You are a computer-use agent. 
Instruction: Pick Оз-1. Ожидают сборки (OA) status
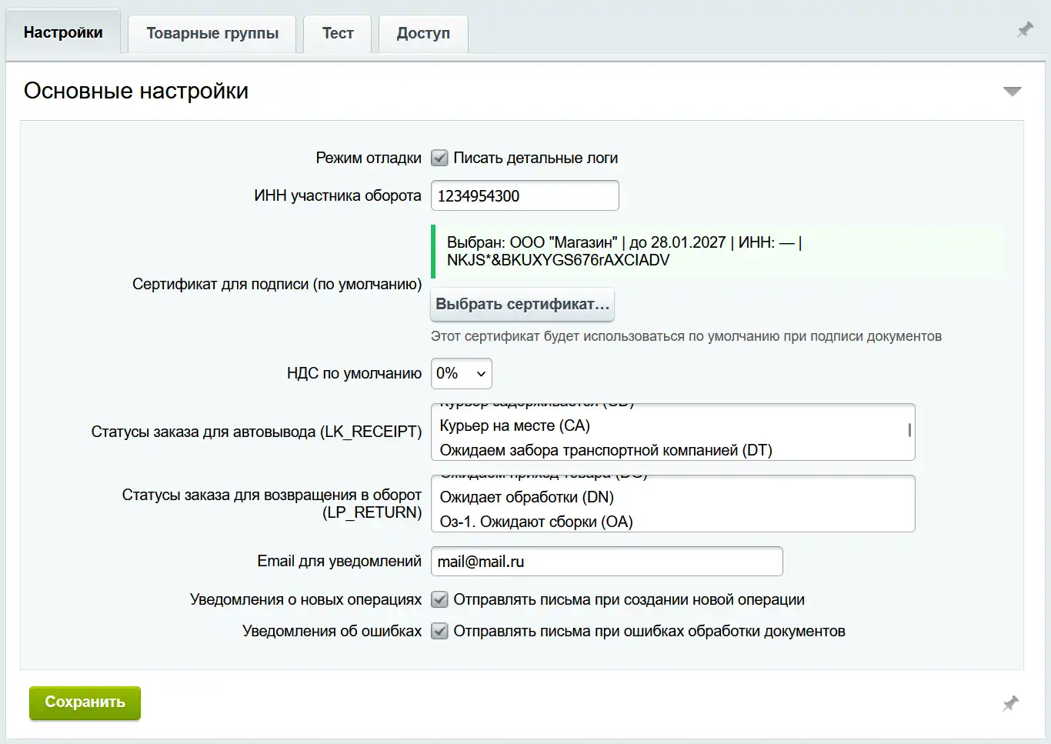coord(536,522)
